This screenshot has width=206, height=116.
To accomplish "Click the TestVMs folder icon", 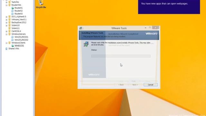I will click(x=9, y=2).
